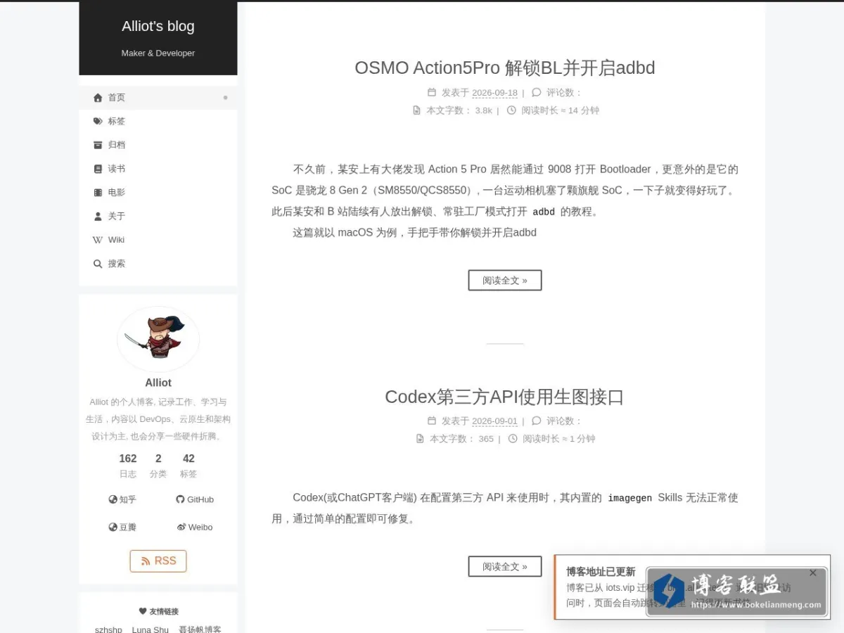Click the book icon beside 读书
The width and height of the screenshot is (844, 633).
pyautogui.click(x=98, y=169)
